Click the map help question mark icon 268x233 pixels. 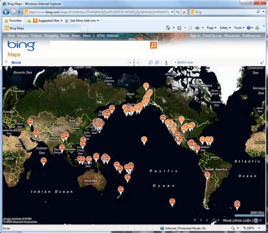[256, 221]
